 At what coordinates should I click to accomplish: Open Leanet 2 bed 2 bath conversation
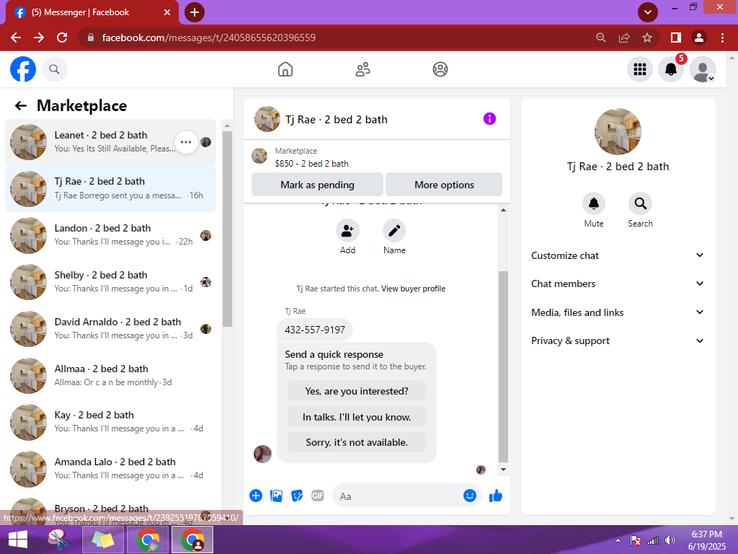pos(110,142)
